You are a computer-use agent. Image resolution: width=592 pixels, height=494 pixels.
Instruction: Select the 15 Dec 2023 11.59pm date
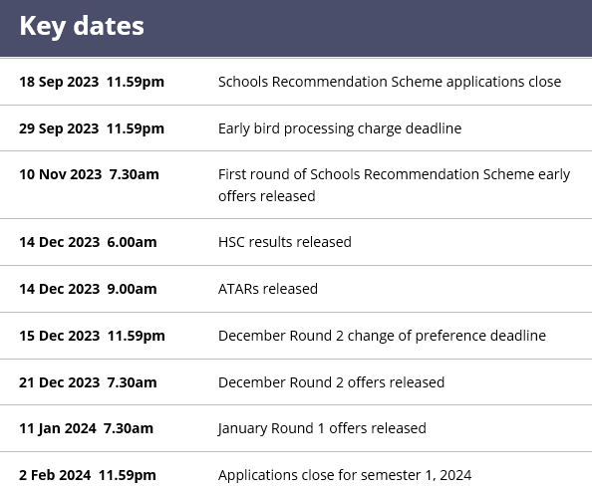pyautogui.click(x=92, y=336)
